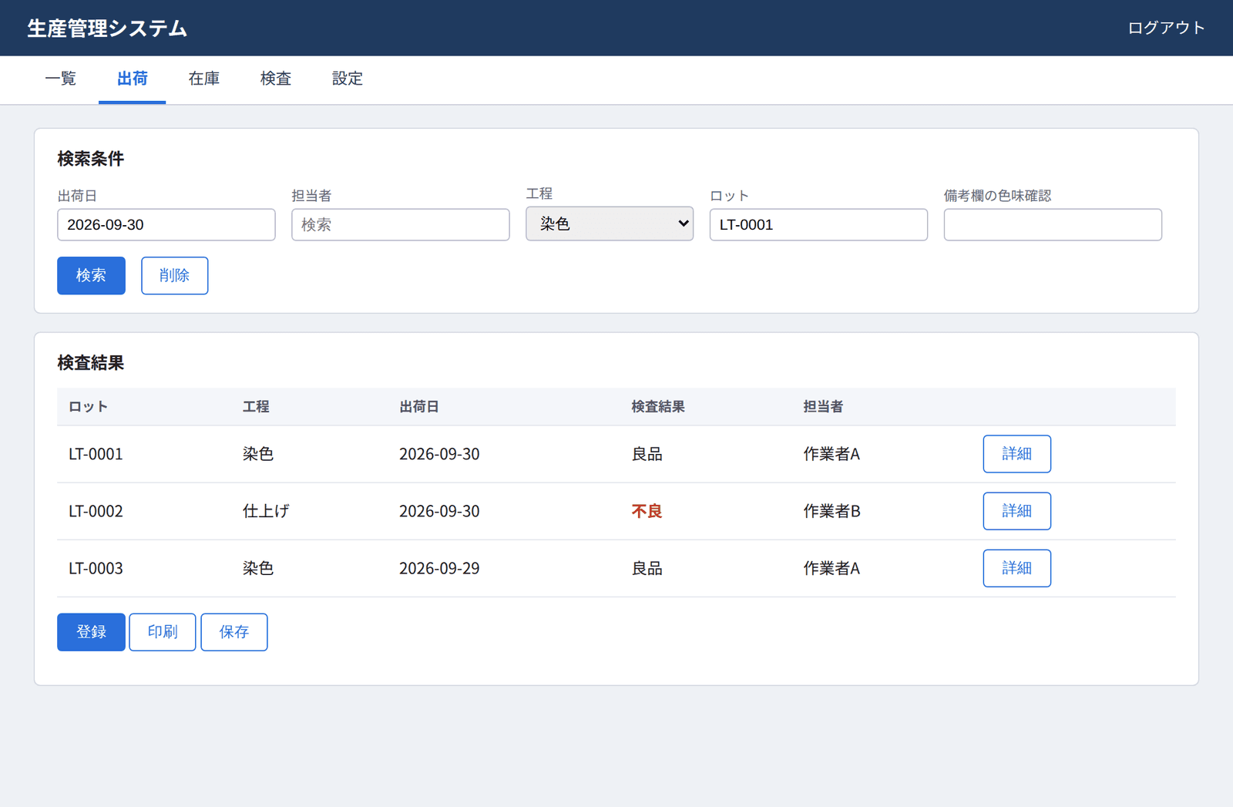The image size is (1233, 807).
Task: Switch to the 一覧 tab
Action: coord(61,79)
